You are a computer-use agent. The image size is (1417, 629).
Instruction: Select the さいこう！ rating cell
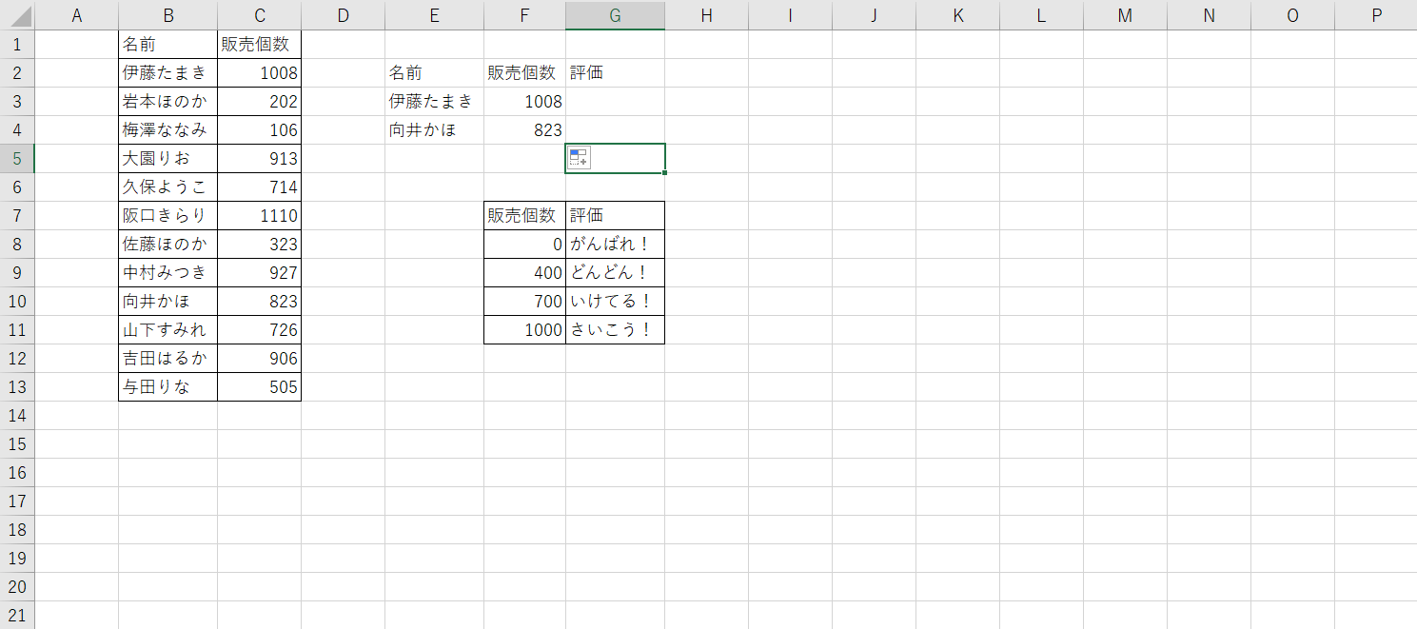pyautogui.click(x=615, y=330)
